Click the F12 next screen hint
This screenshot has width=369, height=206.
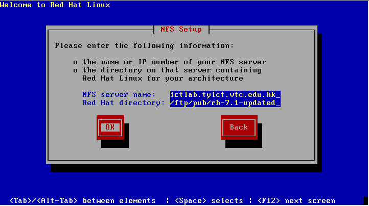pyautogui.click(x=296, y=201)
